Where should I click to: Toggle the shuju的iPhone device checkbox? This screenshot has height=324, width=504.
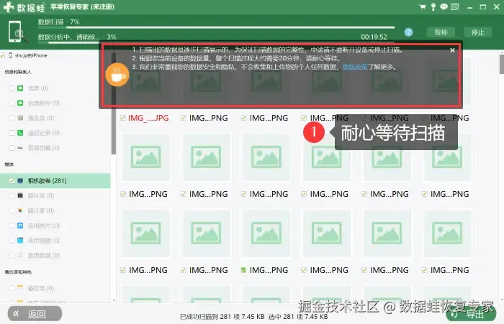(3, 55)
